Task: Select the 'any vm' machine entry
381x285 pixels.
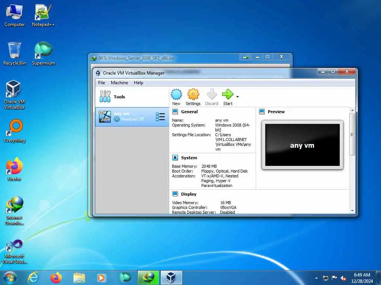Action: click(x=132, y=117)
